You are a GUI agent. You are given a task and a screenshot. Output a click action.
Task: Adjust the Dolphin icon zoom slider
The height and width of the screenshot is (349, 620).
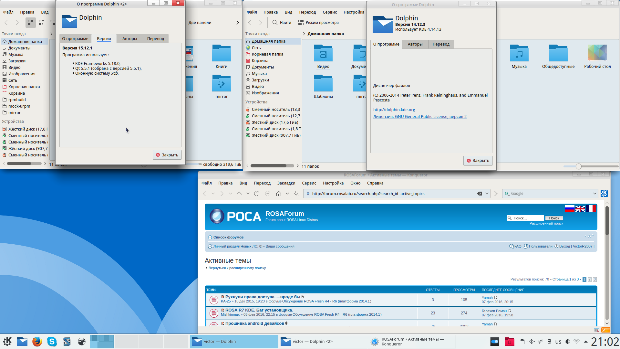578,166
